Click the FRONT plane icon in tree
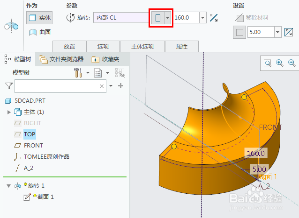The width and height of the screenshot is (299, 218). (x=17, y=146)
